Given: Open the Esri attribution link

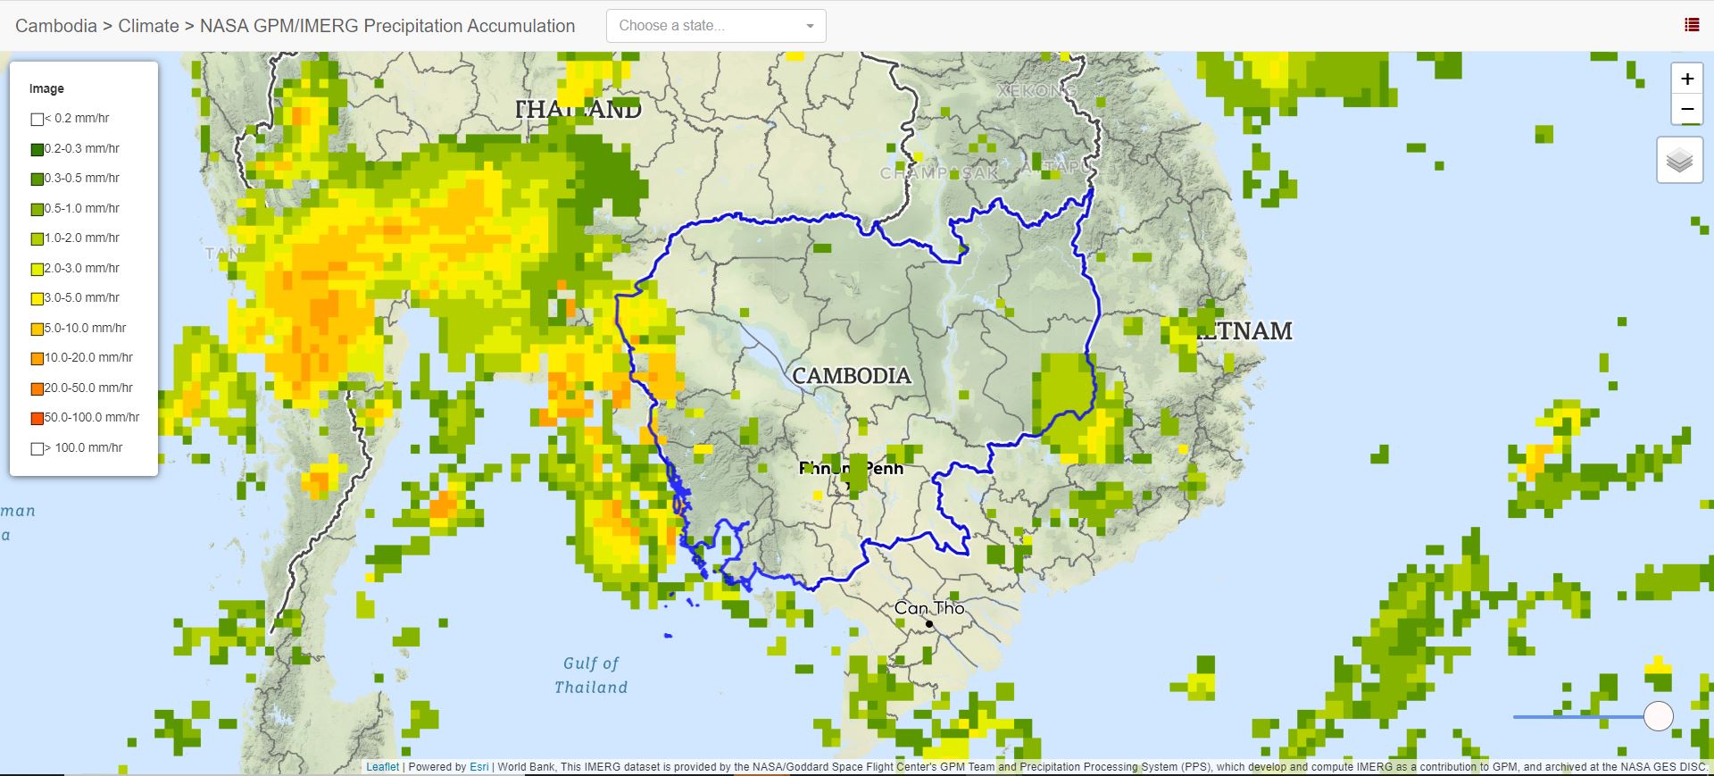Looking at the screenshot, I should click(x=478, y=767).
